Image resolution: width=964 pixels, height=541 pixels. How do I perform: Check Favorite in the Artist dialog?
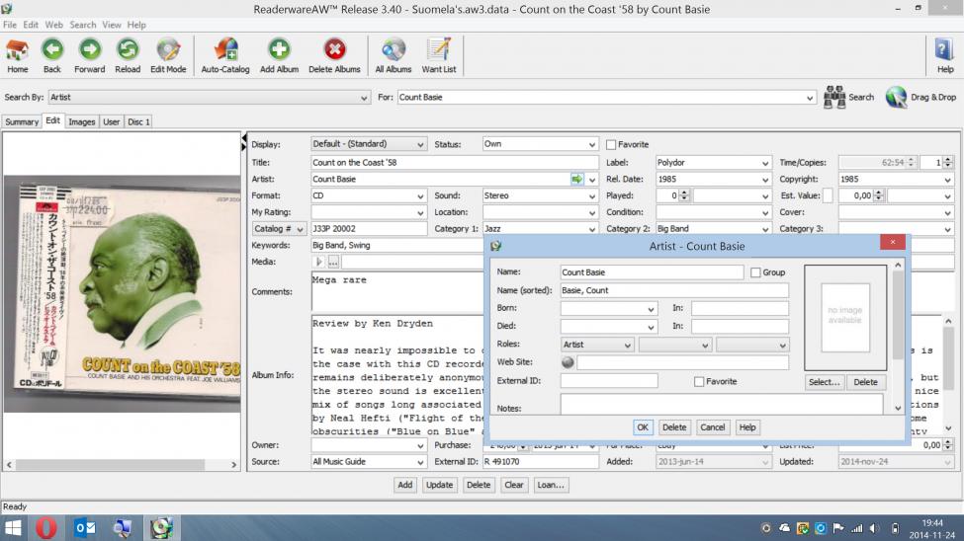pos(700,381)
